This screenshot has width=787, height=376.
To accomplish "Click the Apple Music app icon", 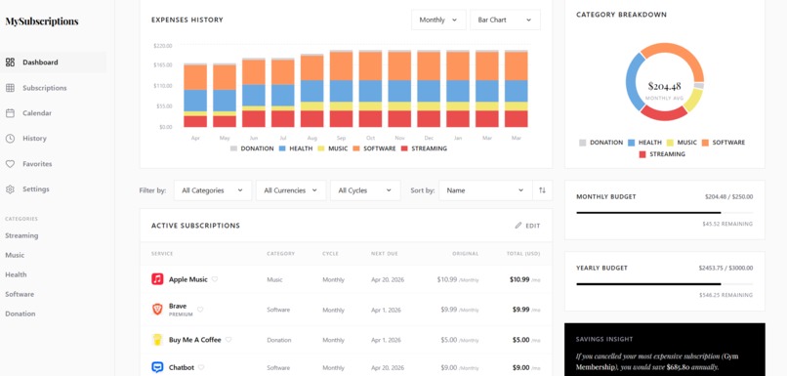I will 157,279.
